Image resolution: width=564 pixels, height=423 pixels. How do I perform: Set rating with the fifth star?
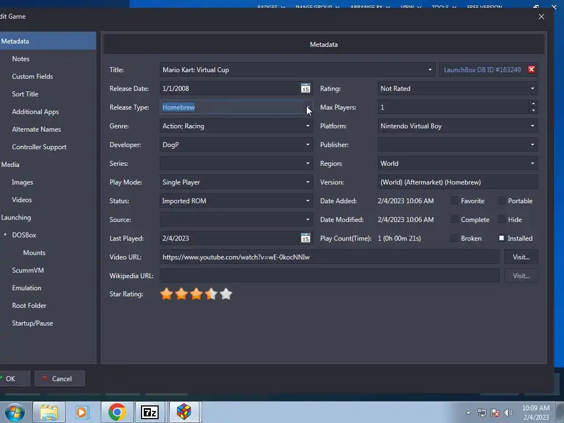click(226, 294)
